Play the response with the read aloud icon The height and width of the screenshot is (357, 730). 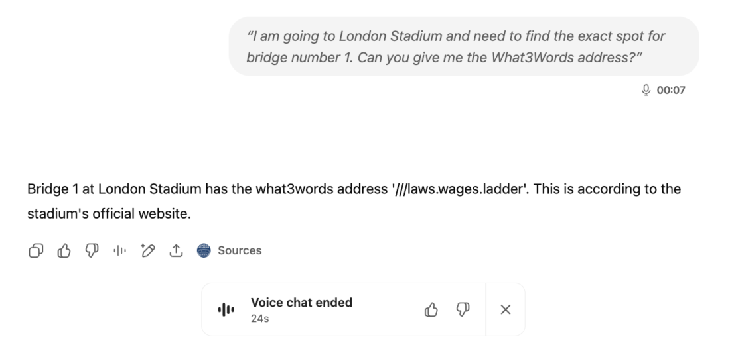(119, 250)
